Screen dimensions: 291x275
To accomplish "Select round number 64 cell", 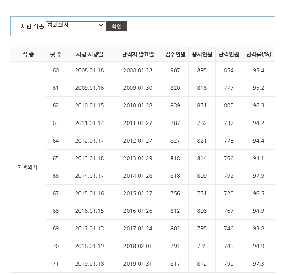I will [x=56, y=141].
